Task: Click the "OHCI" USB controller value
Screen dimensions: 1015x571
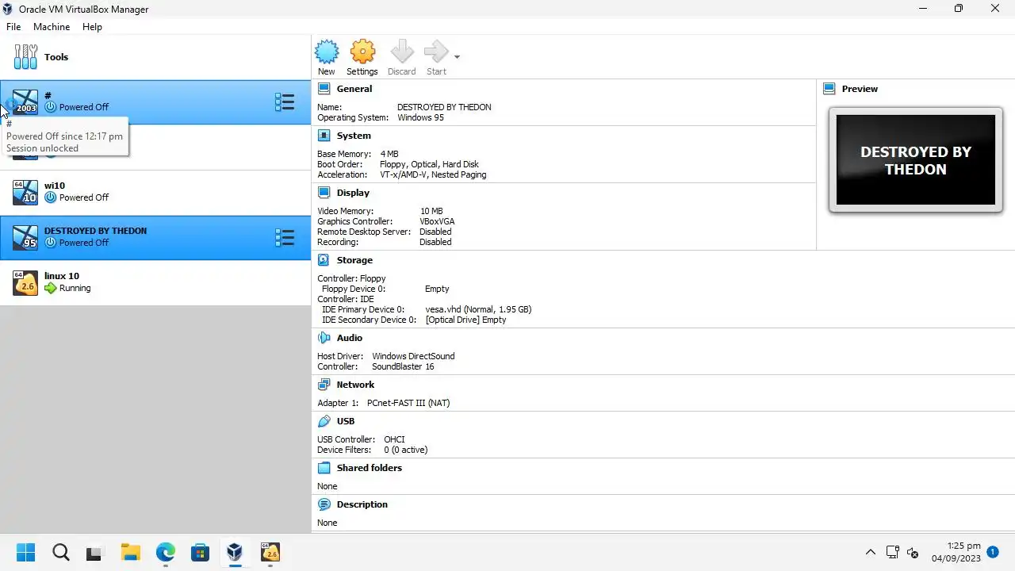Action: click(394, 439)
